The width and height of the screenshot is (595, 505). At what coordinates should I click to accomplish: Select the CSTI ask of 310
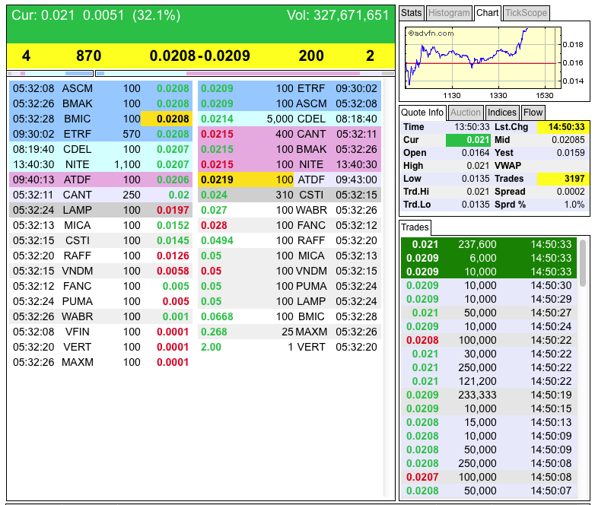290,195
